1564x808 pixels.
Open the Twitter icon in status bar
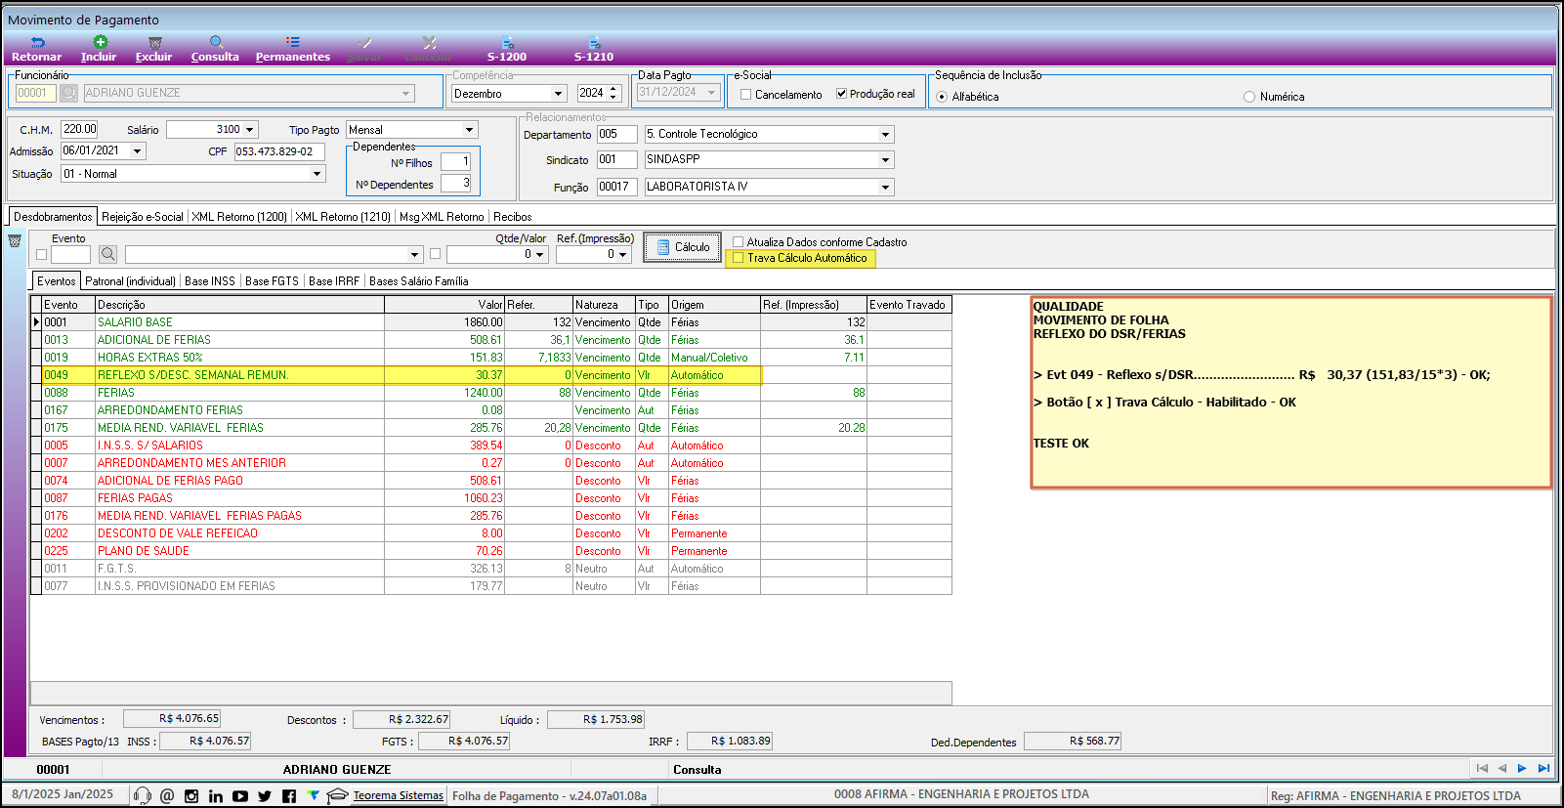[265, 795]
